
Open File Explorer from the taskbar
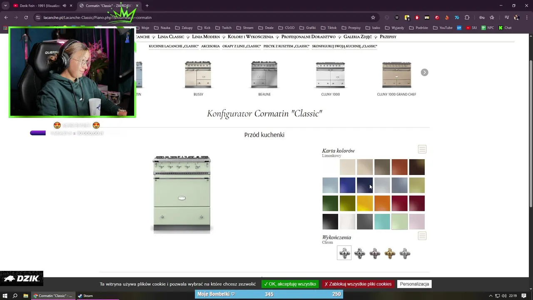[25, 296]
